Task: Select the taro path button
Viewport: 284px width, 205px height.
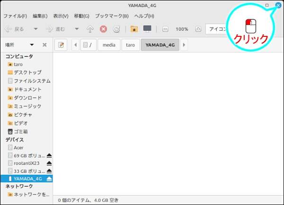Action: click(131, 45)
